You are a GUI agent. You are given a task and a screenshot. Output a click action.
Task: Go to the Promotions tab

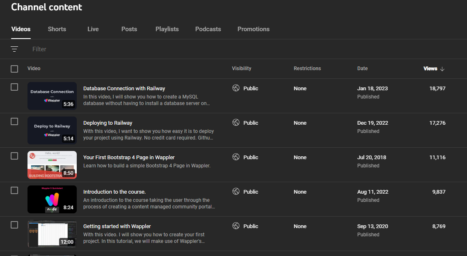coord(254,29)
